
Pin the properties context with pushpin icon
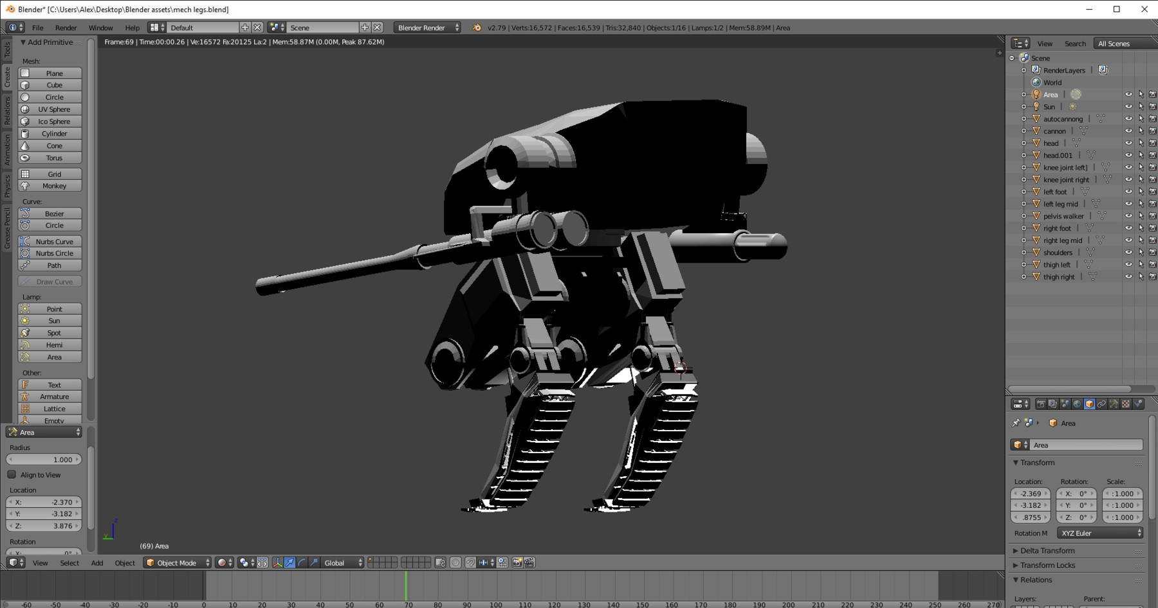pyautogui.click(x=1016, y=423)
